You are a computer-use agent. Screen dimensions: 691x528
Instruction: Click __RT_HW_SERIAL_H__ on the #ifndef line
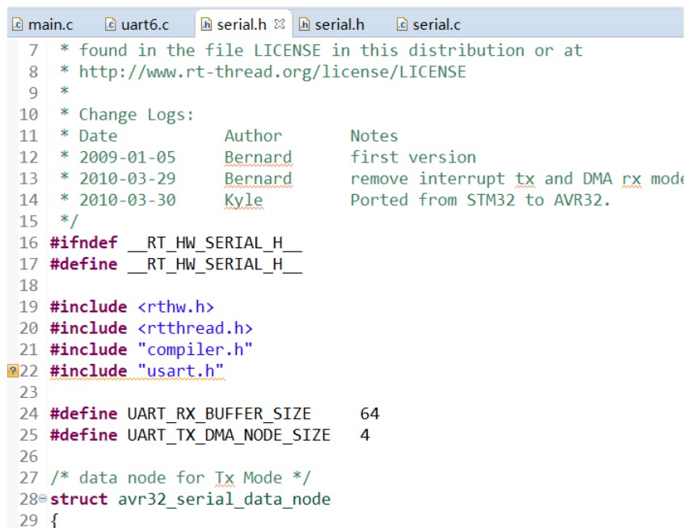(215, 243)
